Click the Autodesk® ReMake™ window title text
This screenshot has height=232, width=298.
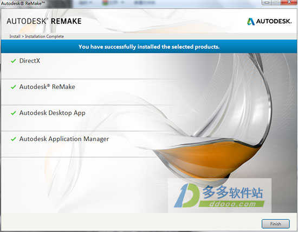point(23,3)
